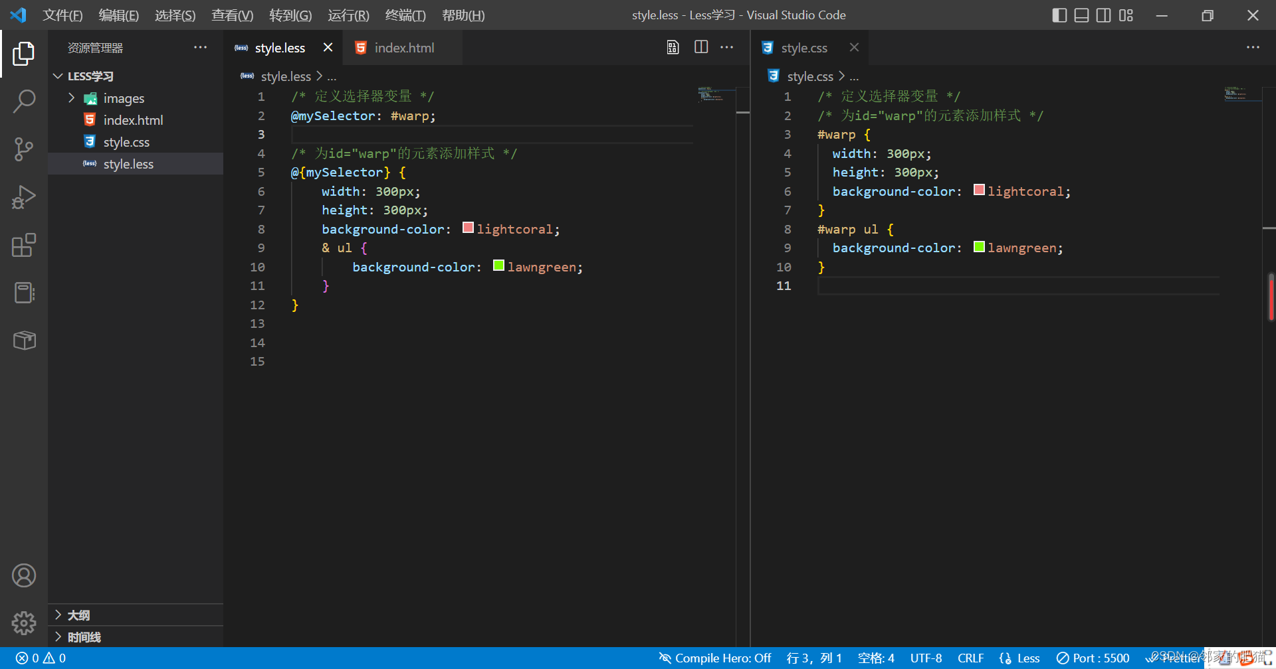The image size is (1276, 669).
Task: Click lightcoral color swatch in style.less
Action: point(468,228)
